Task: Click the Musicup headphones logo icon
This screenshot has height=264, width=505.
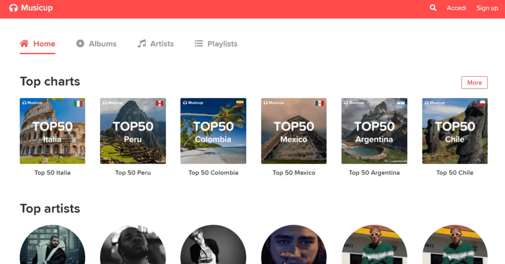Action: [13, 8]
